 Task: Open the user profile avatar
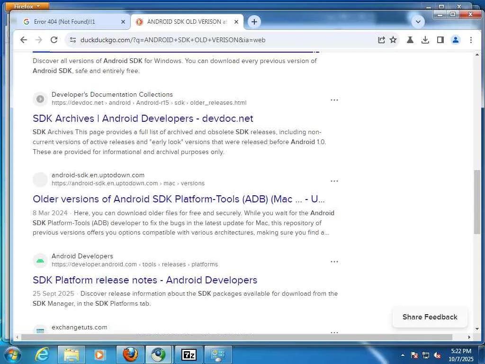(456, 40)
